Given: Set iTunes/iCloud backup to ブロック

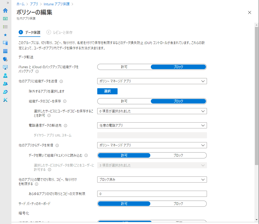Looking at the screenshot, I should point(179,67).
